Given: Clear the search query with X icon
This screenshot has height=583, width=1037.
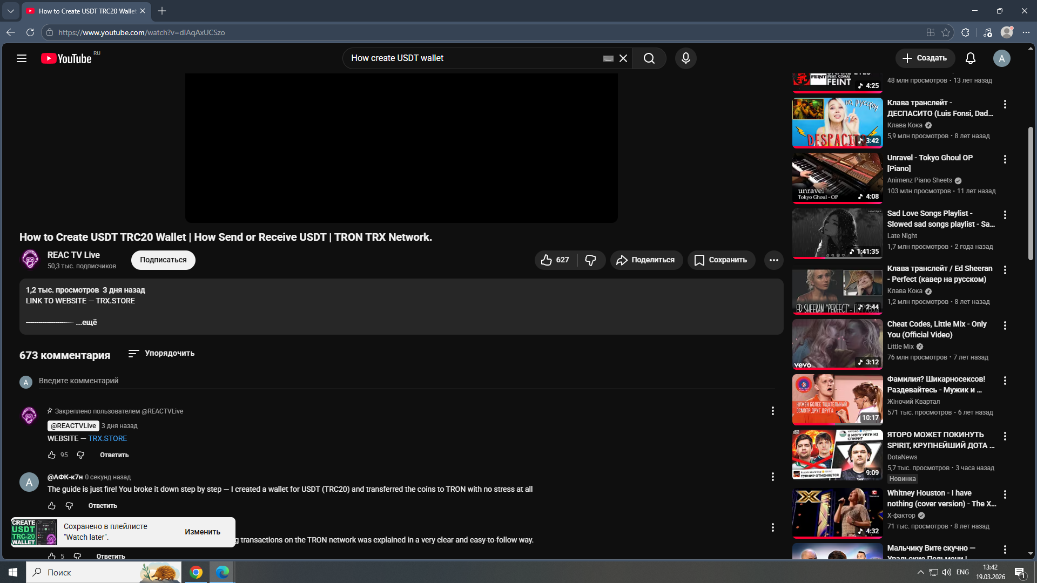Looking at the screenshot, I should tap(623, 58).
